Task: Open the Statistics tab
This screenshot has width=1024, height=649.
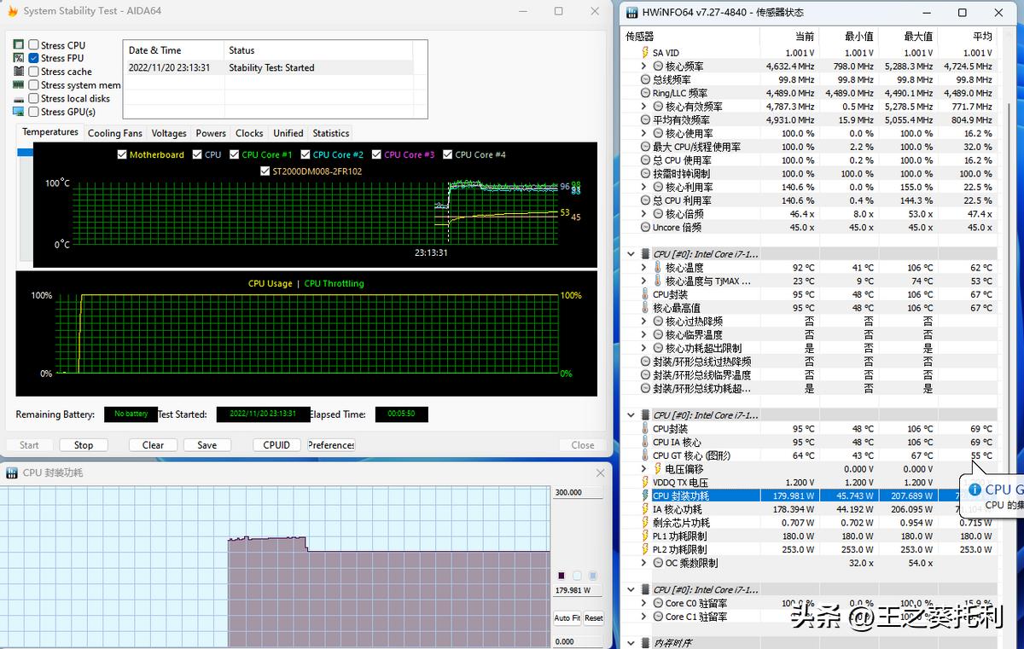Action: point(330,133)
